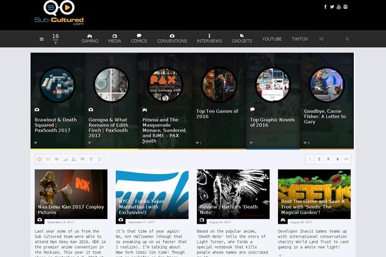
Task: Open NYCC Funko Takes Manhattan card image
Action: click(152, 194)
